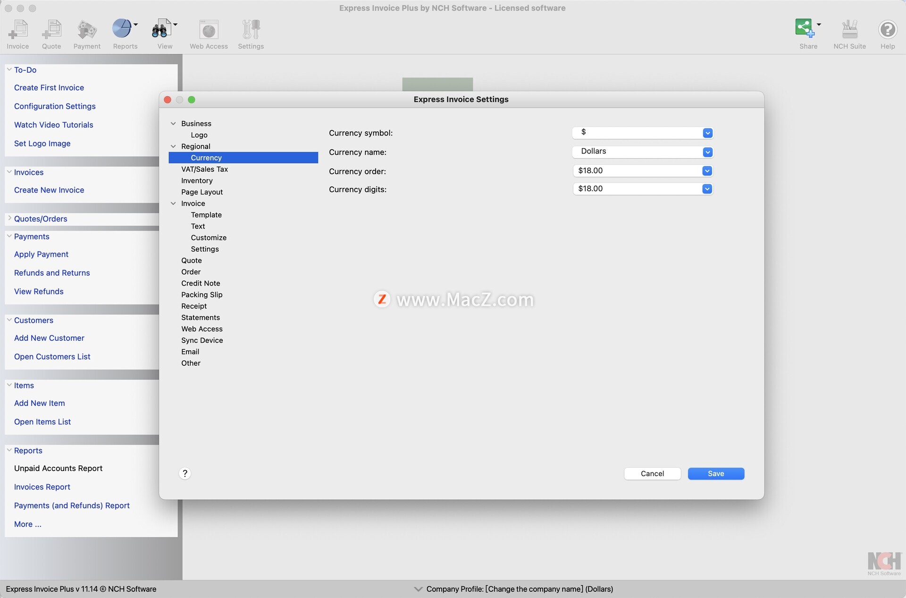Open the Currency digits dropdown
The width and height of the screenshot is (906, 598).
point(707,189)
